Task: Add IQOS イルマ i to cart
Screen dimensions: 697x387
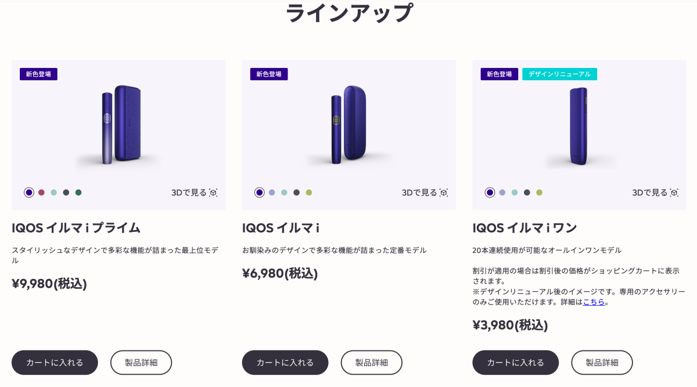Action: point(285,362)
